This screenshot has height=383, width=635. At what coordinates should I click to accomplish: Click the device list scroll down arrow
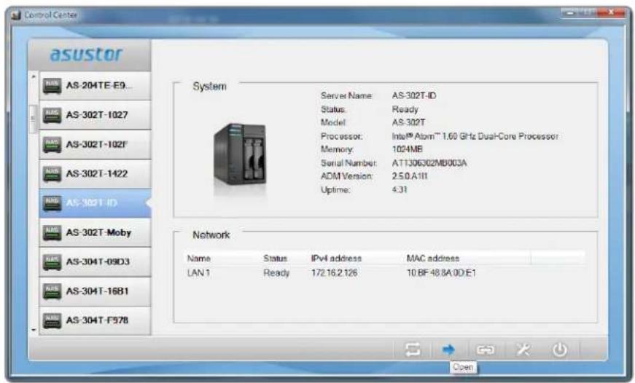point(34,331)
